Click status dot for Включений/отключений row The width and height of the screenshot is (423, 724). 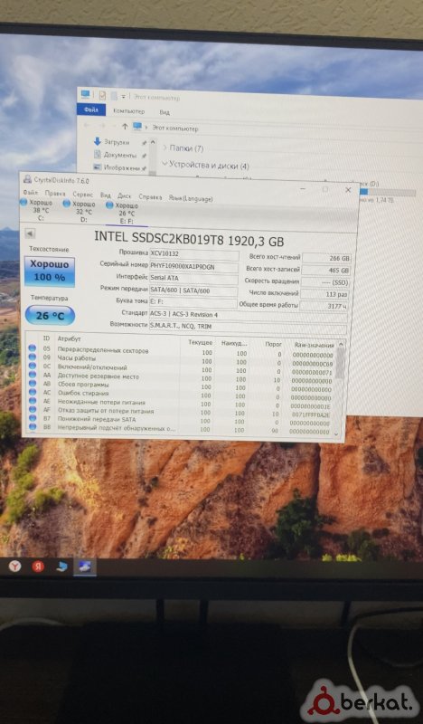(x=33, y=366)
